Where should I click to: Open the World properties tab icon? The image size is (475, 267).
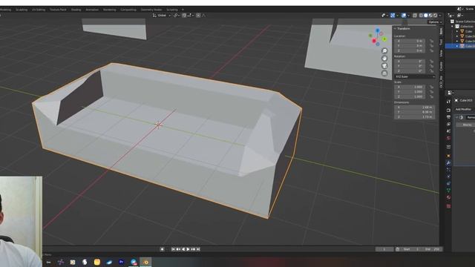click(448, 138)
